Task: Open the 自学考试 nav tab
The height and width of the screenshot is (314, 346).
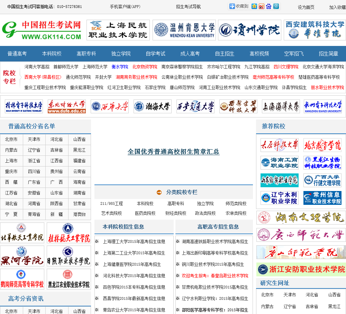Action: tap(156, 54)
